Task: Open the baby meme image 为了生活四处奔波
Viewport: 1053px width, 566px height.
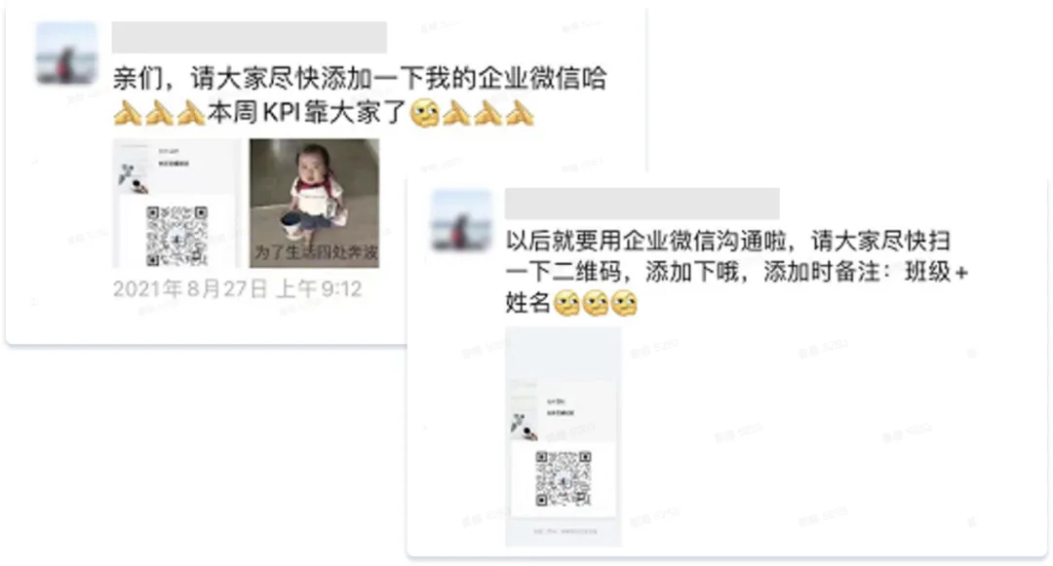Action: pyautogui.click(x=314, y=204)
